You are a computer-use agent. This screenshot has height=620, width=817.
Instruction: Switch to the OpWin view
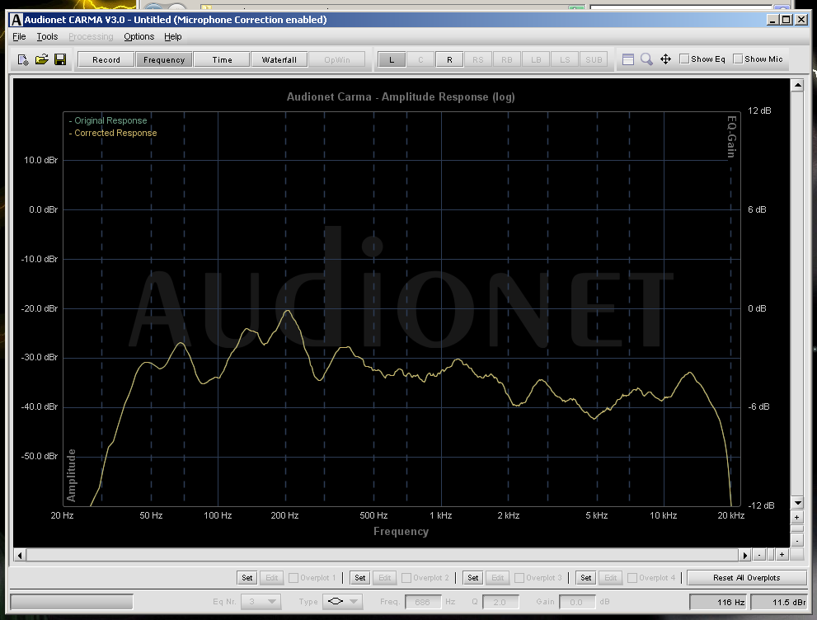click(x=337, y=60)
